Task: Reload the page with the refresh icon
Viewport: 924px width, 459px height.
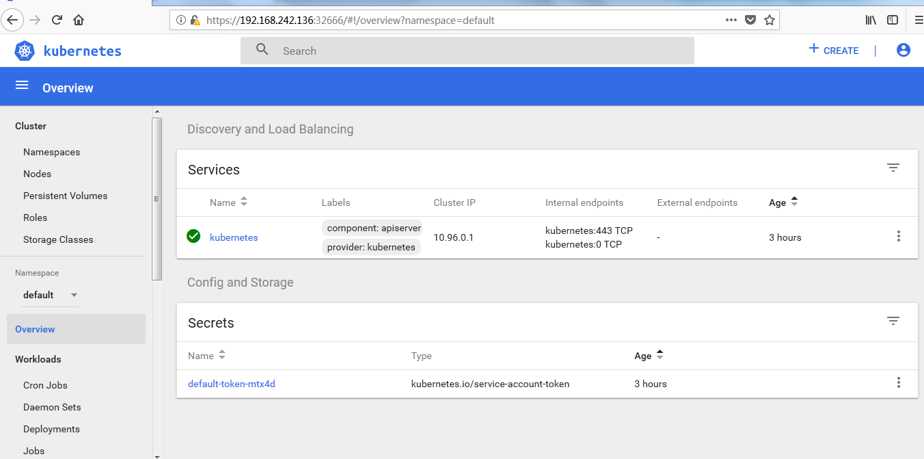Action: point(57,20)
